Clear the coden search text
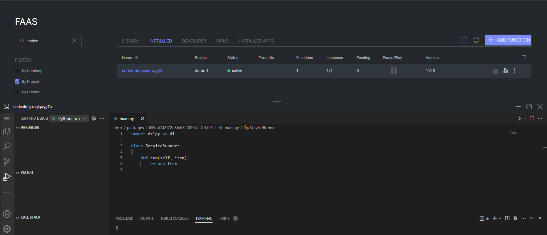The width and height of the screenshot is (547, 235). pyautogui.click(x=74, y=41)
